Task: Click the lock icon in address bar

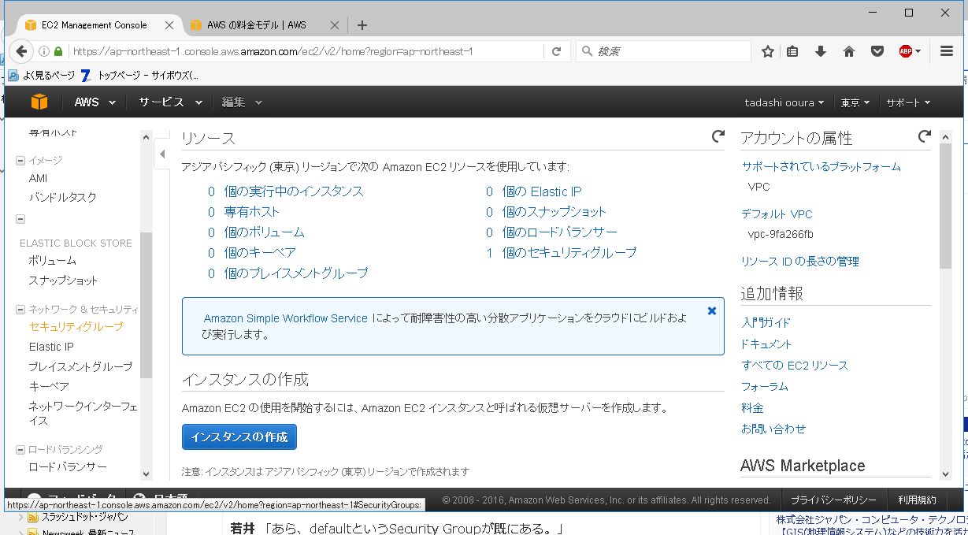Action: [x=58, y=51]
